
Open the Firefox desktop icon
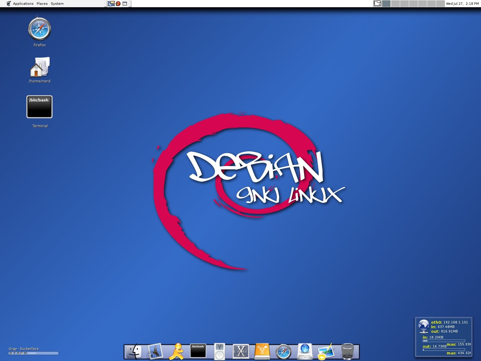39,29
